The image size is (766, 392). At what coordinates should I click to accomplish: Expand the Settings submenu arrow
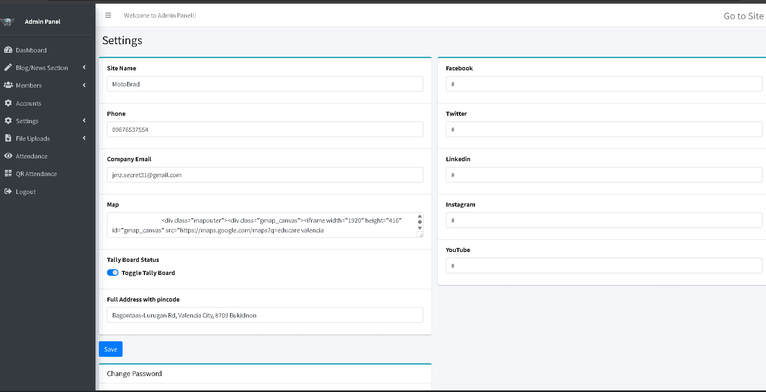(x=84, y=121)
